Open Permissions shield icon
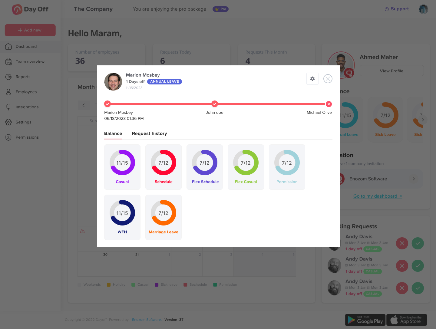This screenshot has height=329, width=436. pyautogui.click(x=8, y=137)
